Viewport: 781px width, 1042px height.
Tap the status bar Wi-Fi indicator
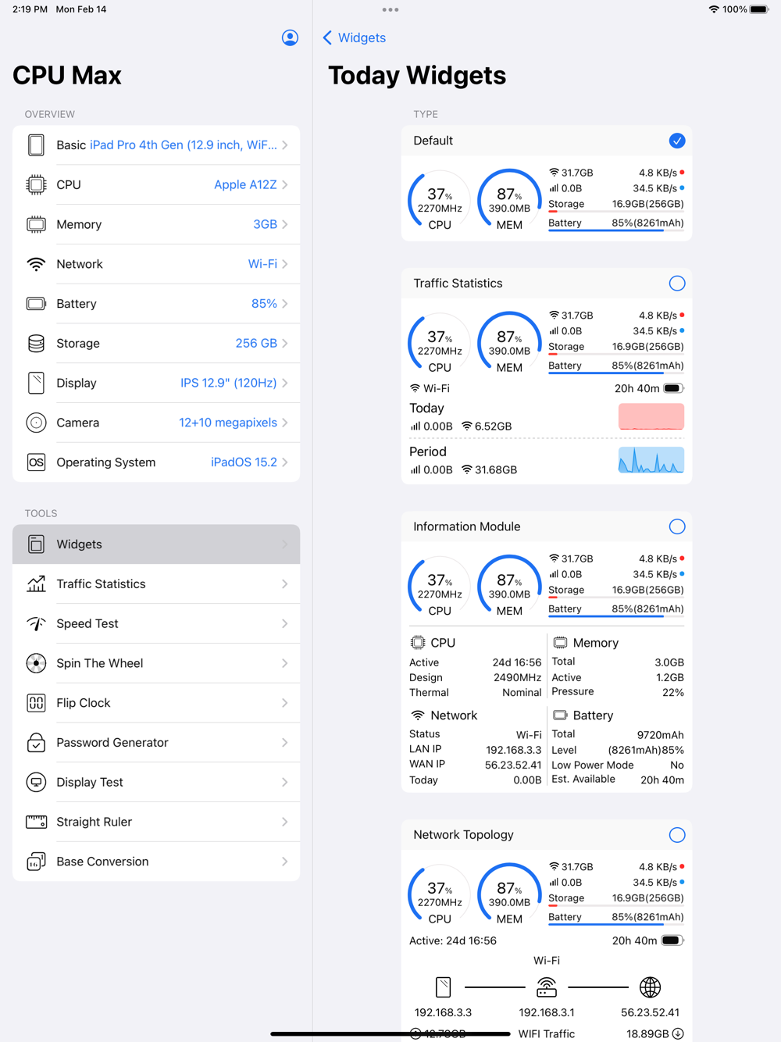pos(713,9)
